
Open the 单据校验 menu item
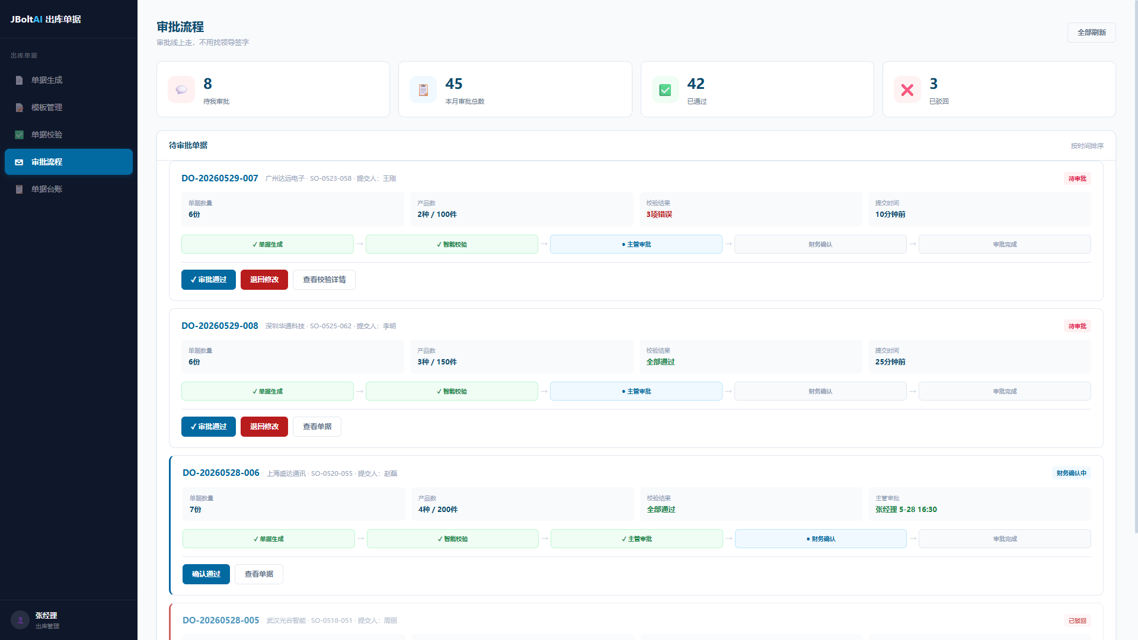(69, 135)
